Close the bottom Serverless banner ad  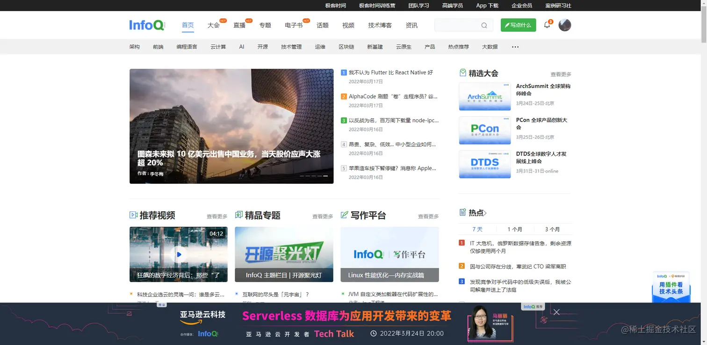point(556,312)
